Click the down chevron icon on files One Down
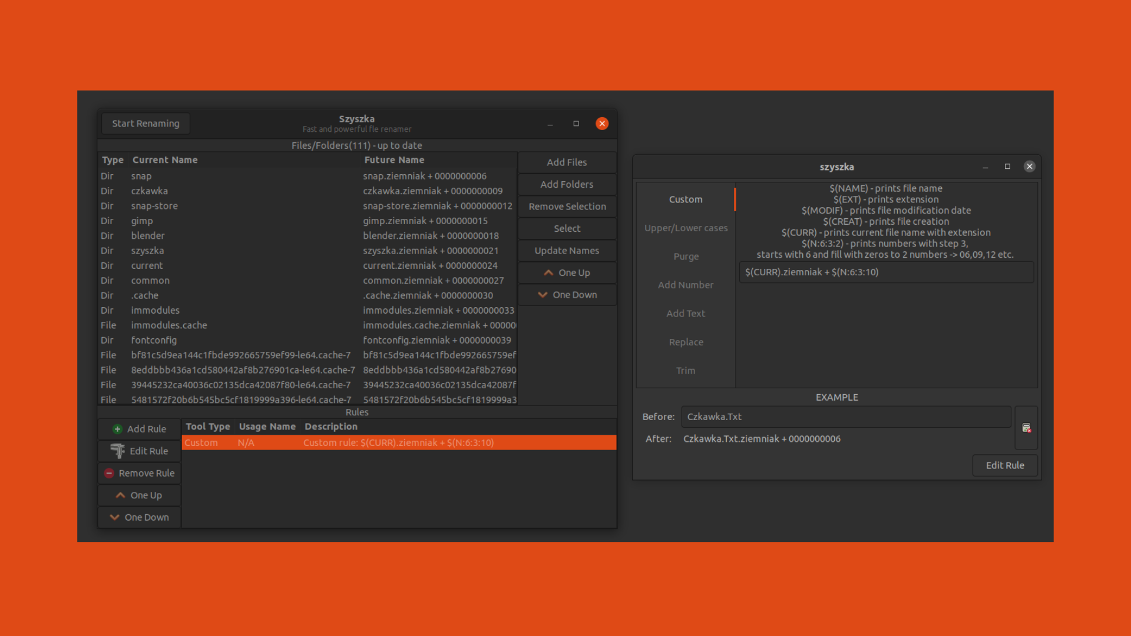Viewport: 1131px width, 636px height. [x=543, y=295]
